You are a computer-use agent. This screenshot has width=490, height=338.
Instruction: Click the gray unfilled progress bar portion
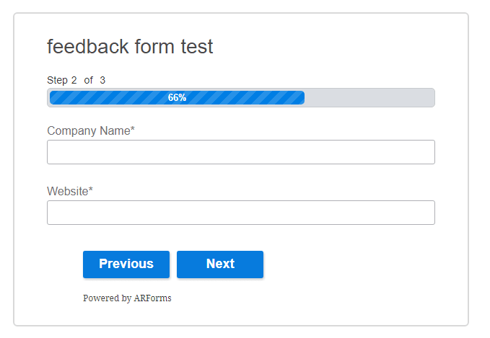[369, 97]
